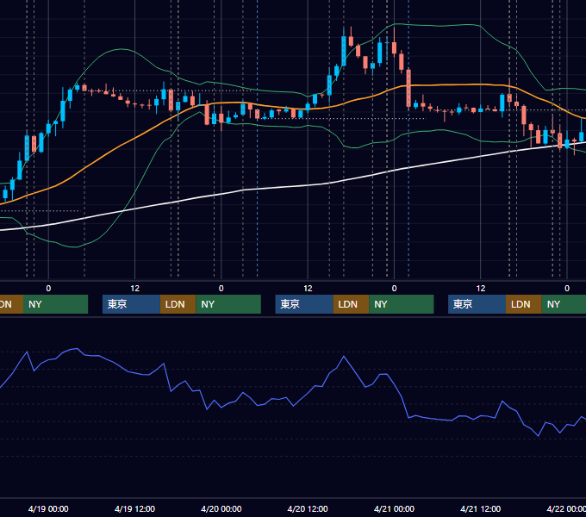This screenshot has width=586, height=517.
Task: Select the 東京 session box on 4/20
Action: tap(304, 304)
